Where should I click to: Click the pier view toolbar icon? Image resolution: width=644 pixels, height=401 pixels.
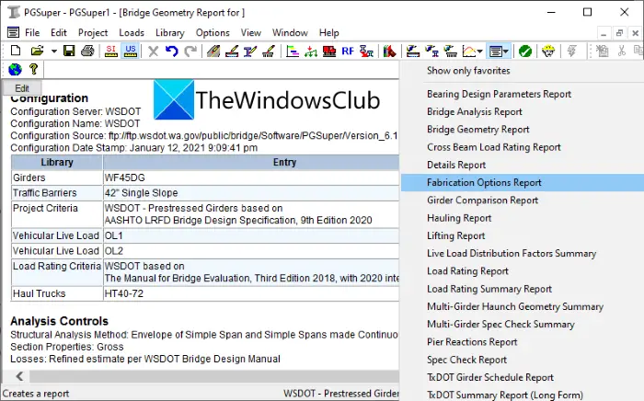click(x=451, y=52)
